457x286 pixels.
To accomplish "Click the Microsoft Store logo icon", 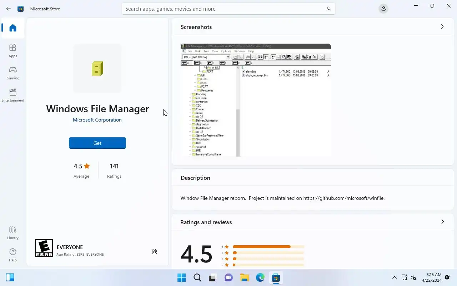I will pyautogui.click(x=21, y=9).
